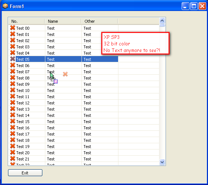Screen dimensions: 208x185
Task: Click the Test 16 row text
Action: point(23,128)
